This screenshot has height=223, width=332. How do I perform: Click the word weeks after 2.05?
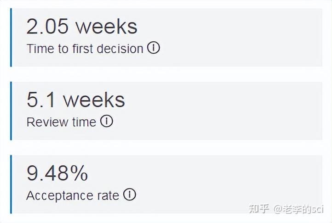tap(107, 27)
